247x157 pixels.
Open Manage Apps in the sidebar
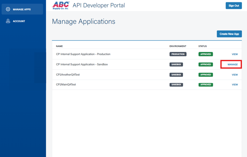point(22,9)
